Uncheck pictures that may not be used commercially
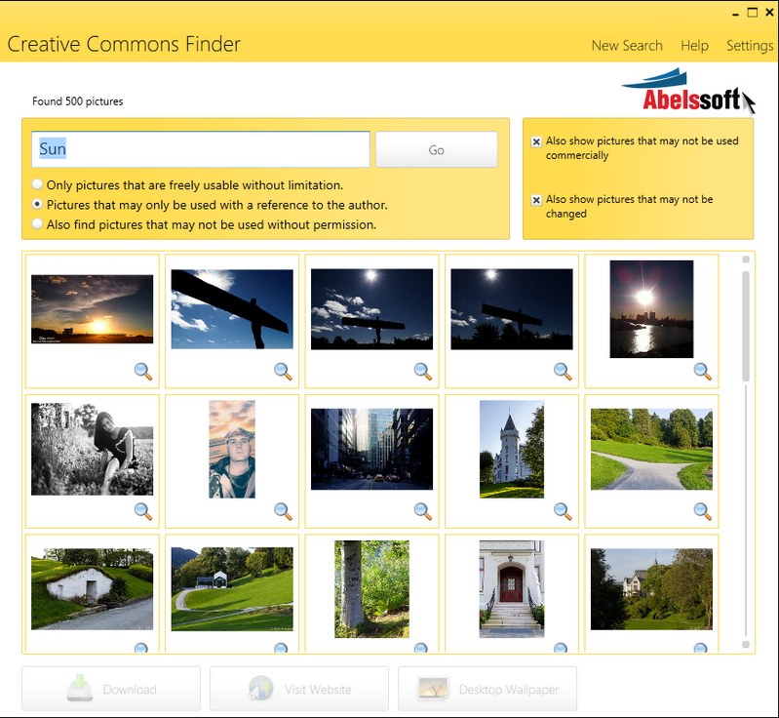Viewport: 779px width, 718px height. point(536,141)
